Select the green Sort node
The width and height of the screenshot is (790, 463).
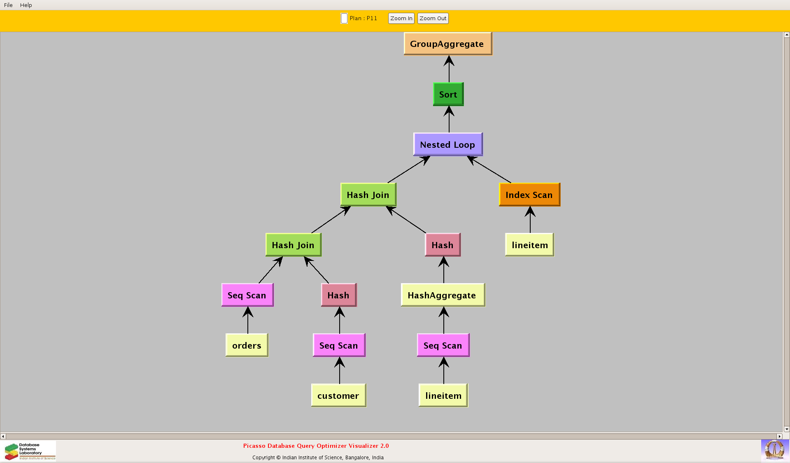click(448, 94)
